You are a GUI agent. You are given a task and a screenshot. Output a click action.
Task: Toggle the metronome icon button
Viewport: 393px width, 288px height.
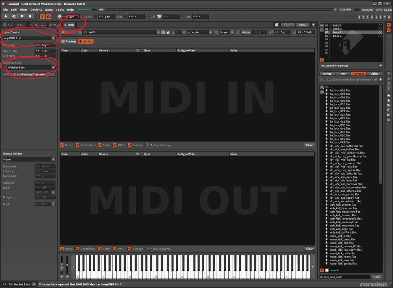point(48,16)
